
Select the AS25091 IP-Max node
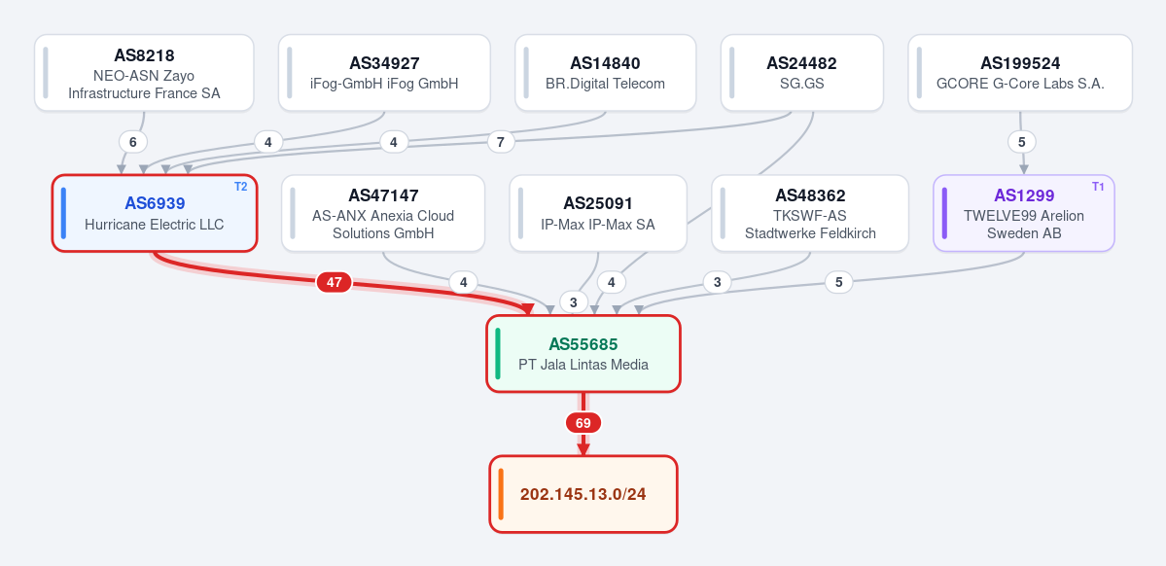pos(598,213)
